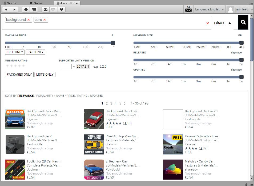Open Toolkit for 2D Car Racing thumbnail

point(15,169)
